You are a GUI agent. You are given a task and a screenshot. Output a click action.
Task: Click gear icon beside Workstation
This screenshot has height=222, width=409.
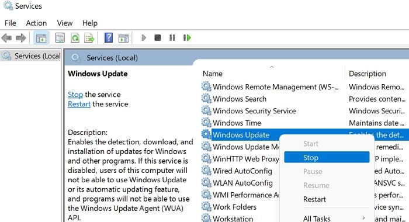[206, 218]
